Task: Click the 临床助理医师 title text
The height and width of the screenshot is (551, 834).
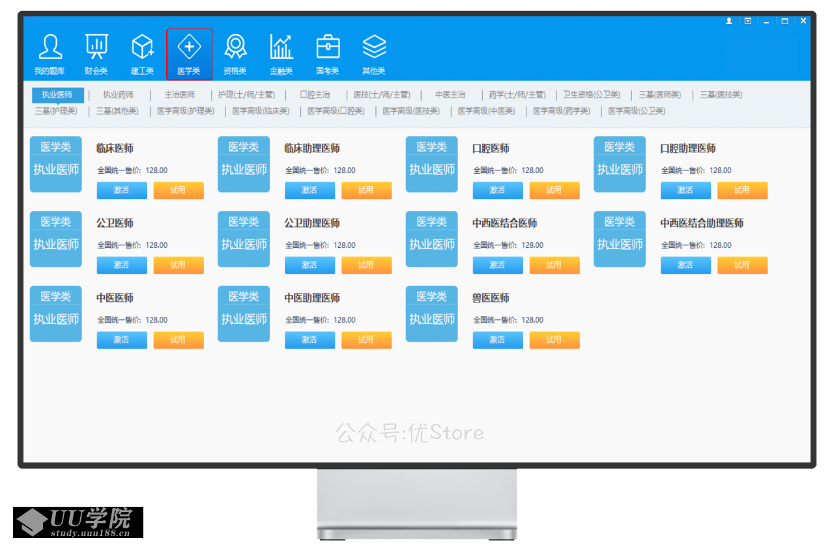Action: coord(312,148)
